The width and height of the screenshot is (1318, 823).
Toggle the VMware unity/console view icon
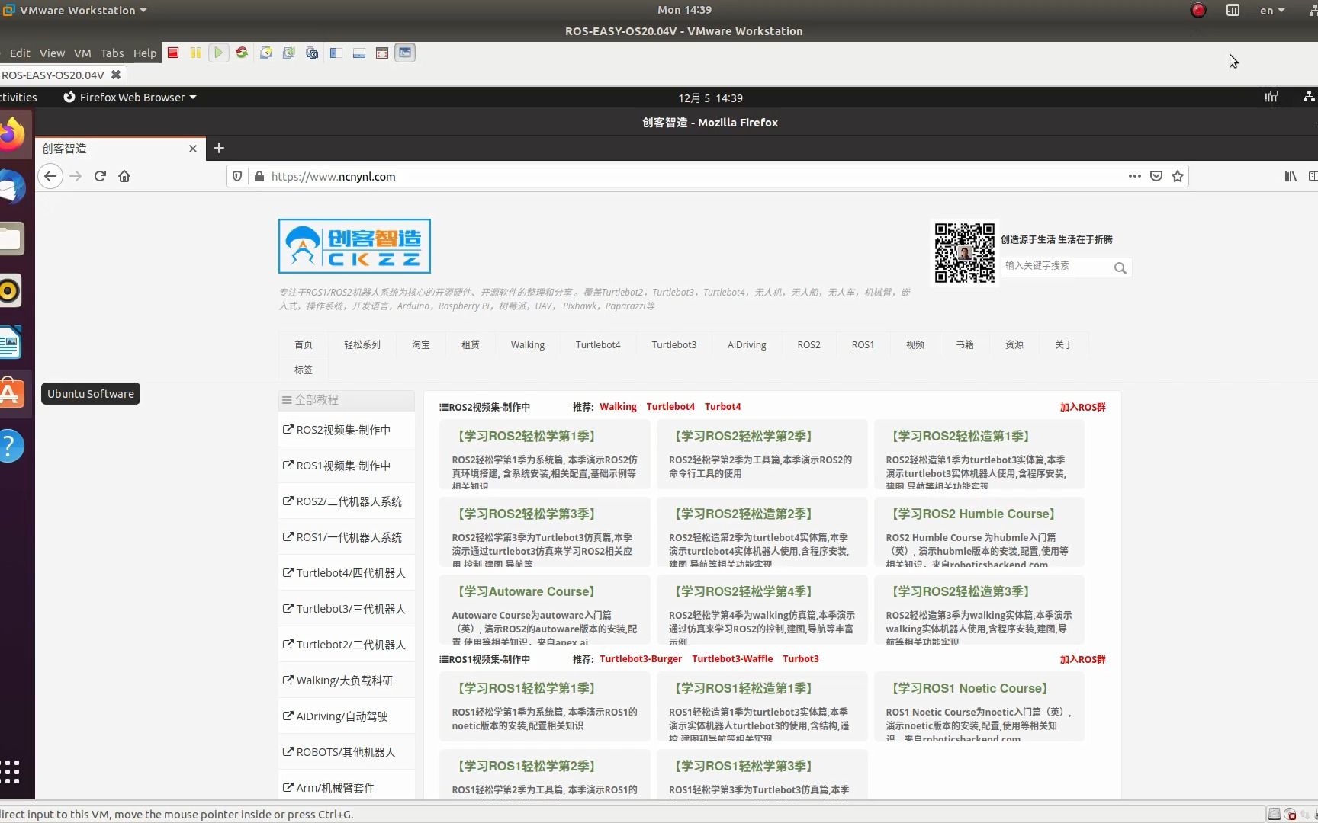coord(405,53)
